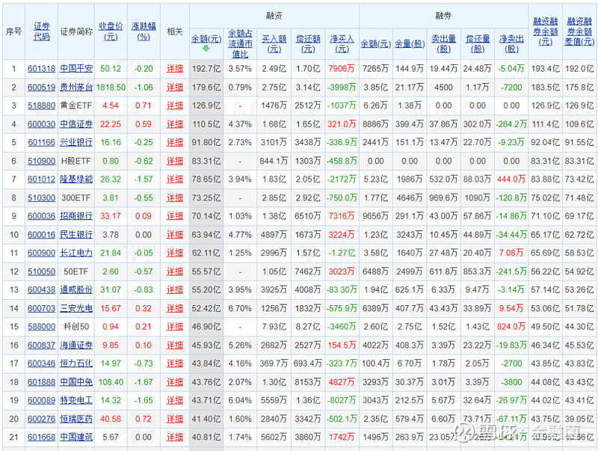This screenshot has width=598, height=451.
Task: Open code link 510900 for H股ETF
Action: coord(42,161)
